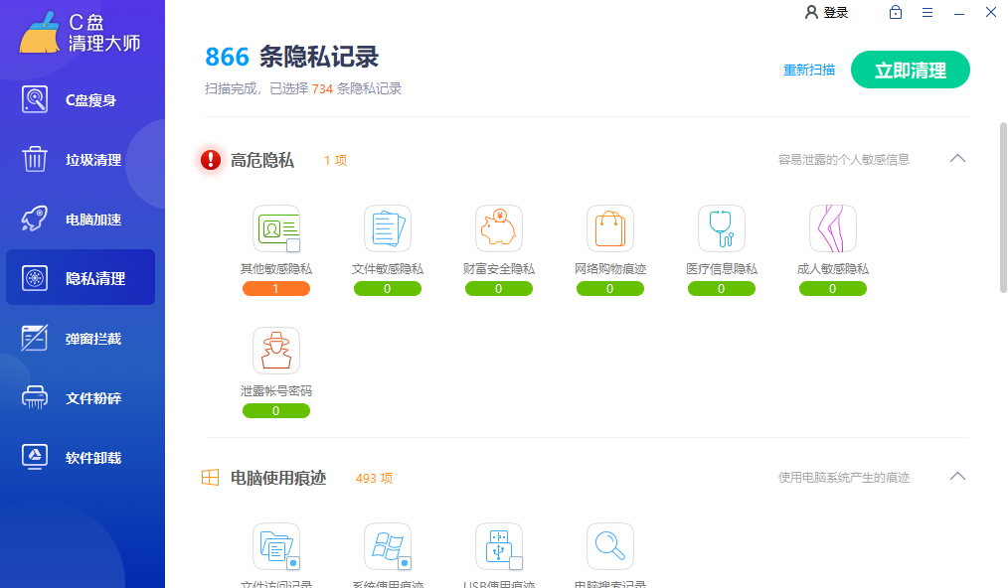The image size is (1008, 588).
Task: Open the 成人敏感隐私 icon
Action: pos(832,228)
